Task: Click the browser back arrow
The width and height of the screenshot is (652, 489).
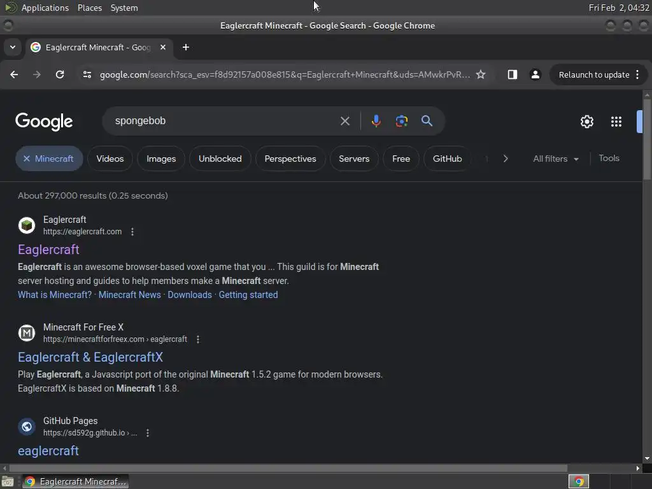Action: point(14,74)
